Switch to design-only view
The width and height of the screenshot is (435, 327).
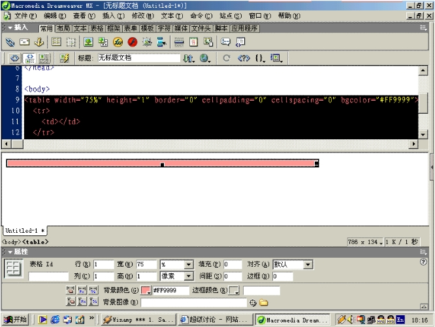(44, 58)
